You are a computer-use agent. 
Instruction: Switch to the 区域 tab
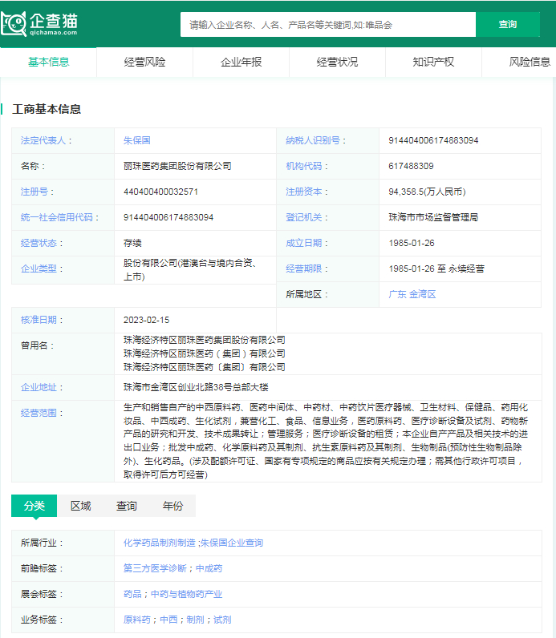[x=80, y=506]
